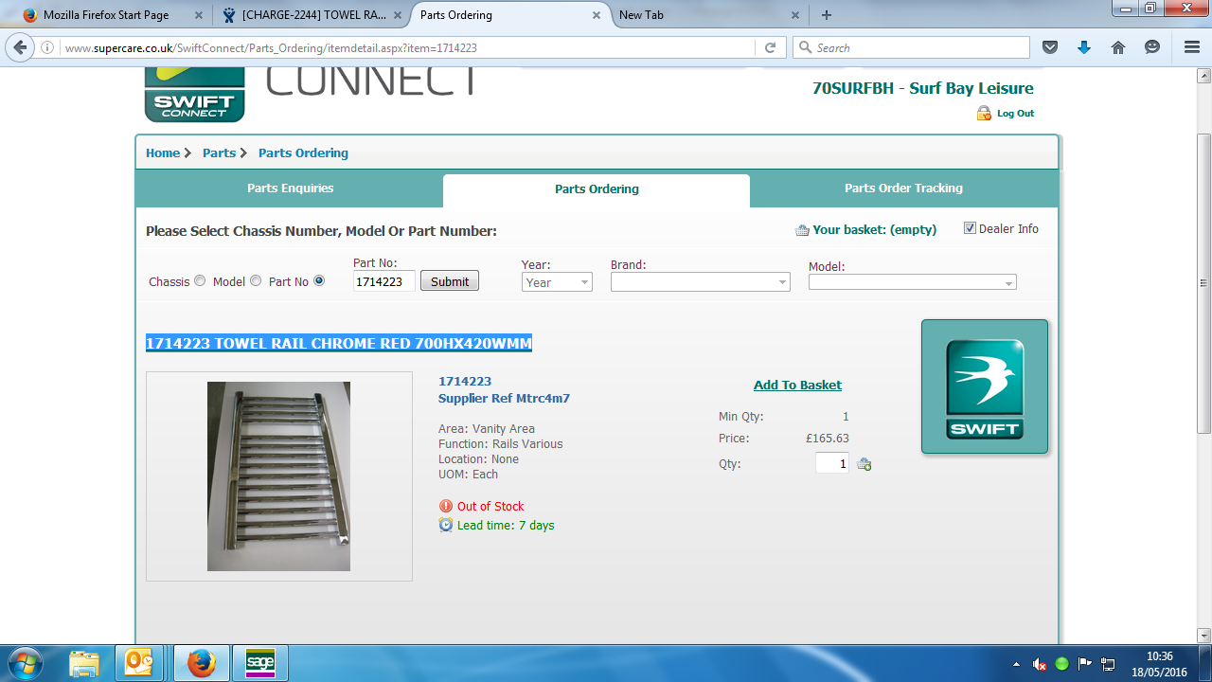Close the Parts Ordering browser tab
This screenshot has width=1212, height=682.
[597, 15]
